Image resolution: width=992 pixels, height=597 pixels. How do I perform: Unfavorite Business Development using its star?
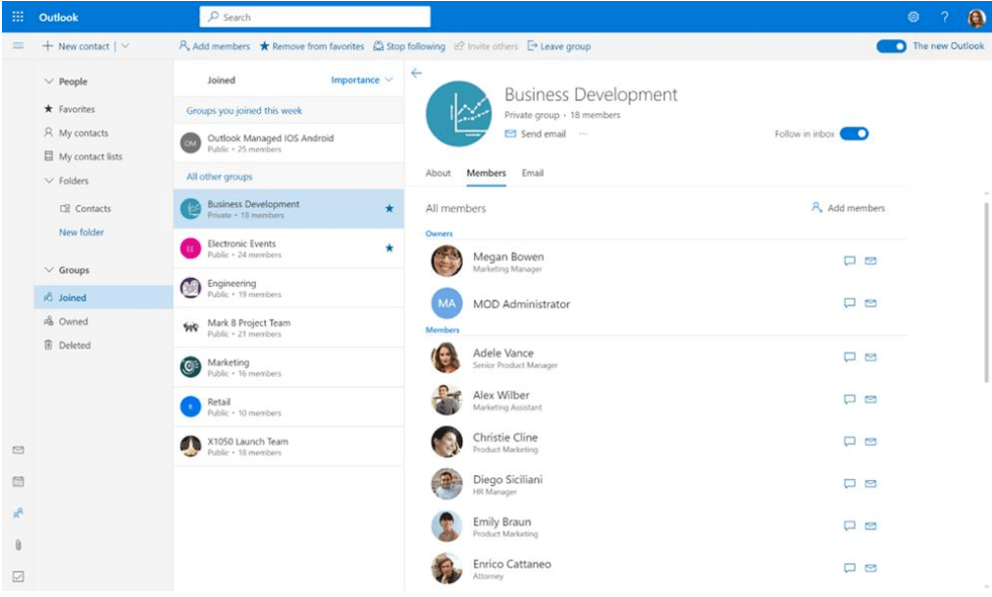390,208
